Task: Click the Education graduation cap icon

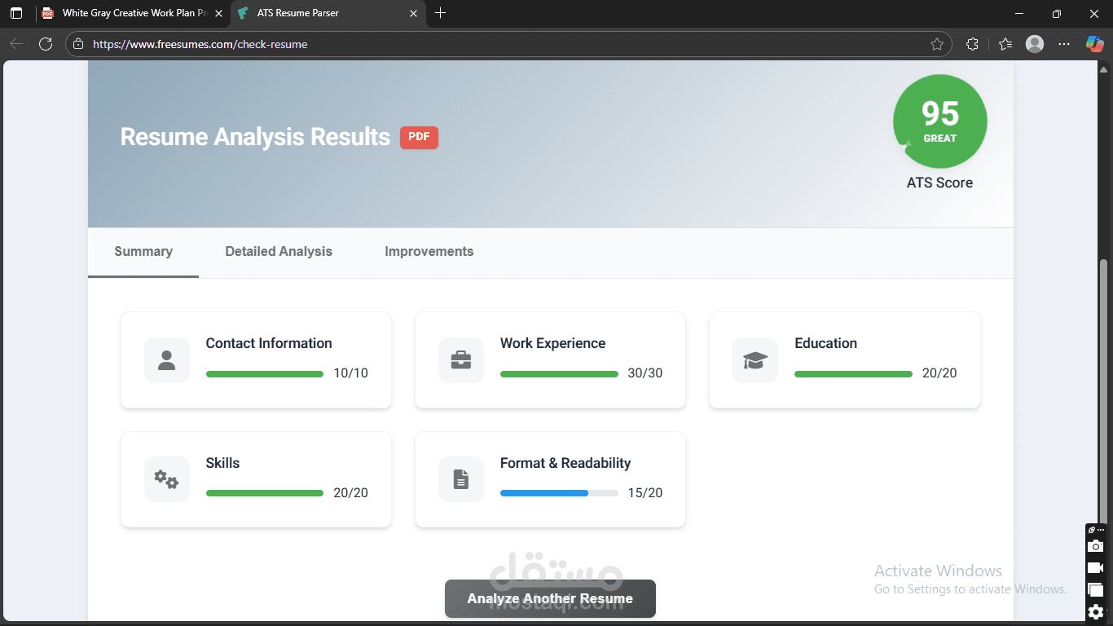Action: coord(755,360)
